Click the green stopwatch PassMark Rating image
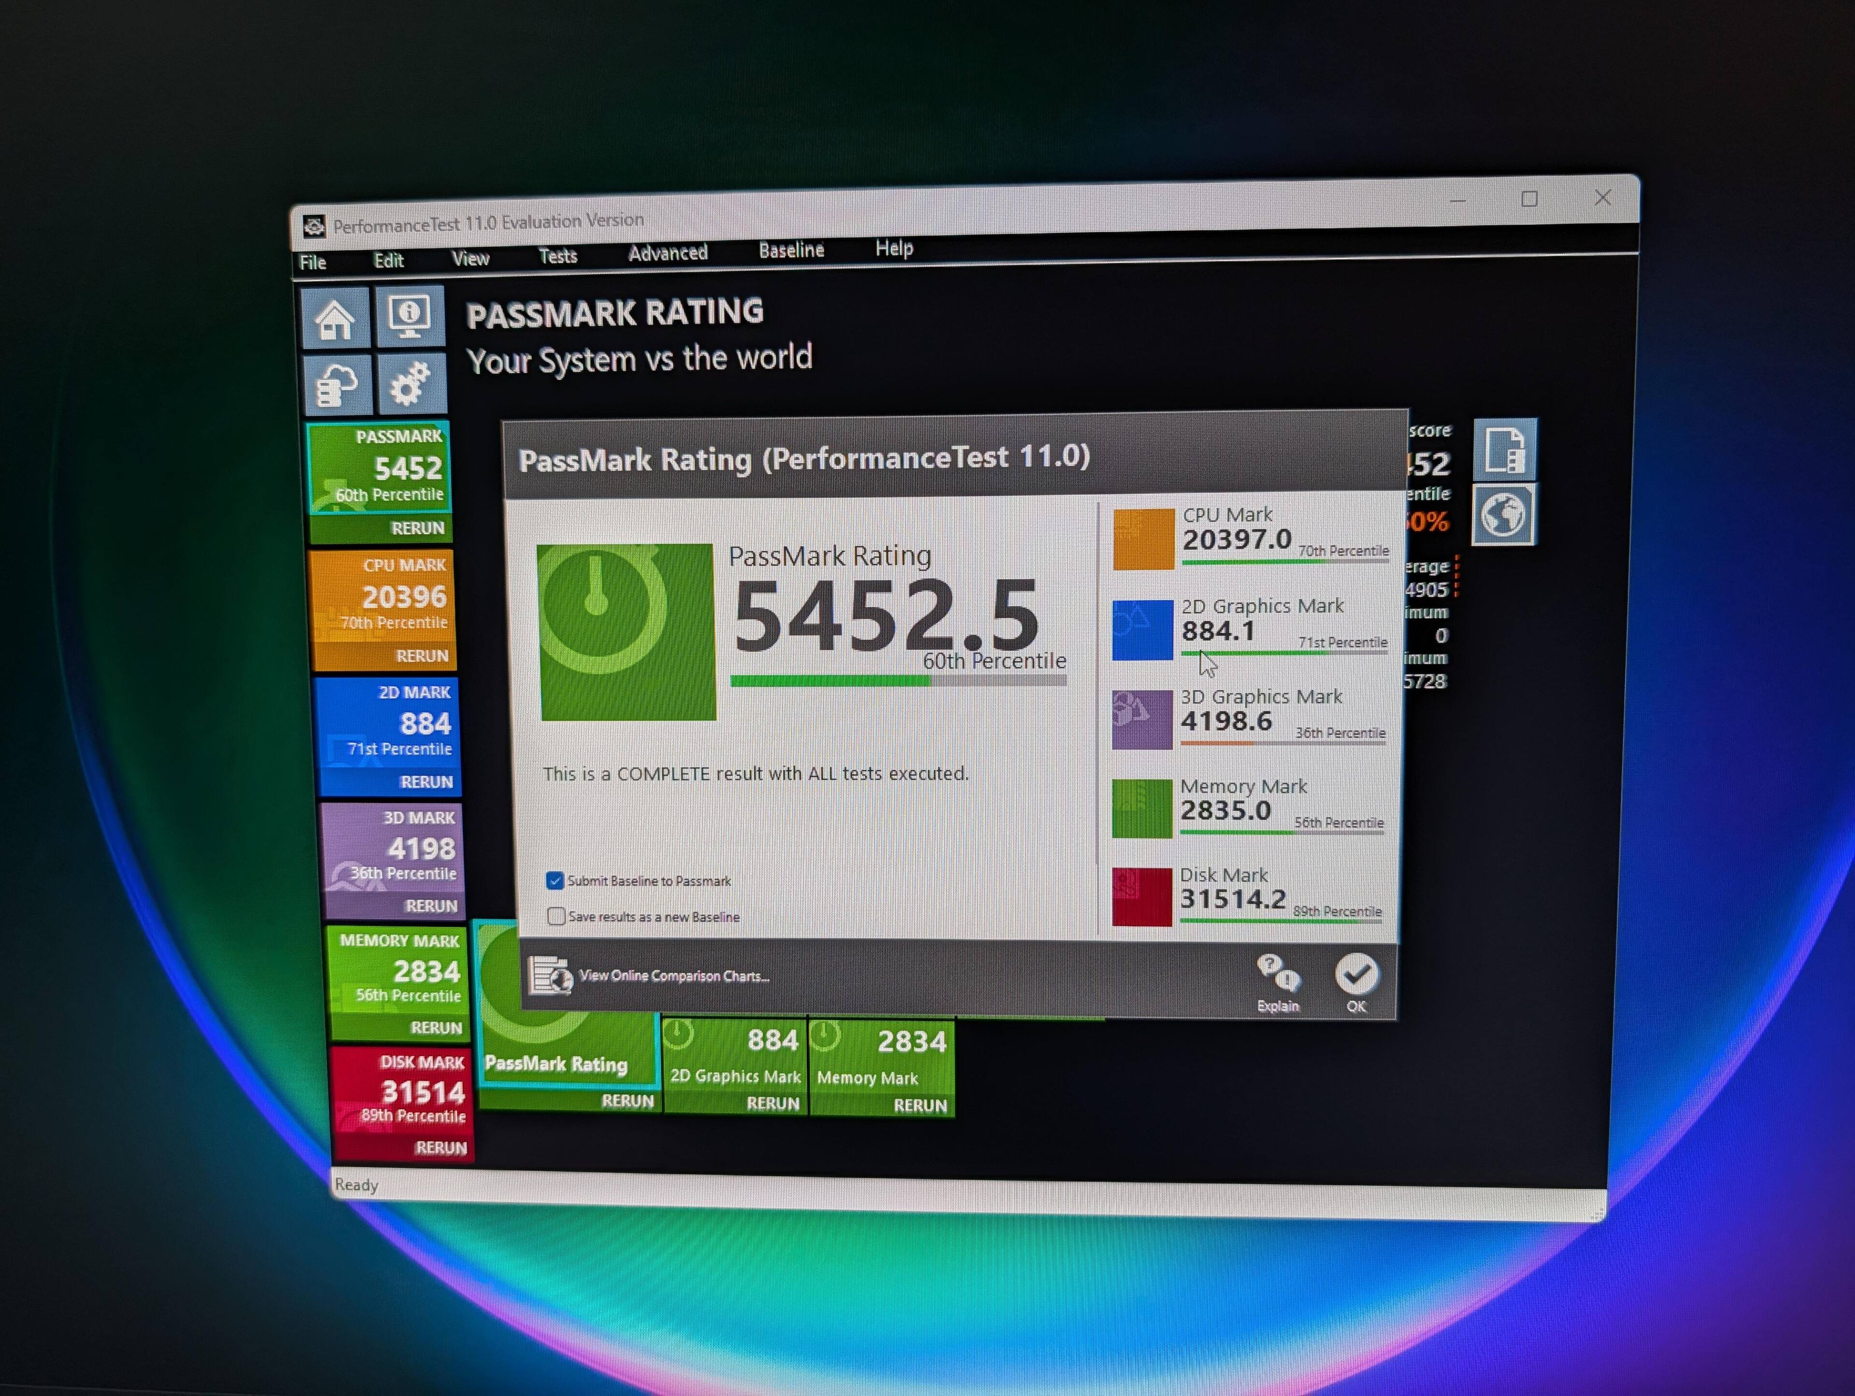1855x1396 pixels. point(628,632)
